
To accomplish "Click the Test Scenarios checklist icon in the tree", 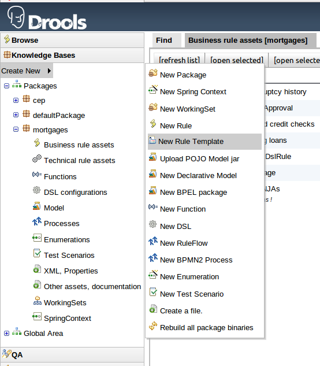I will (x=37, y=253).
